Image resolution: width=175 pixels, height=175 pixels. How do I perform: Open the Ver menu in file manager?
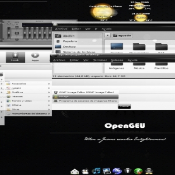click(x=88, y=29)
